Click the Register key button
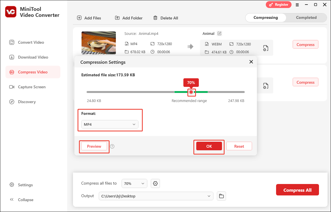The width and height of the screenshot is (331, 212). click(278, 5)
